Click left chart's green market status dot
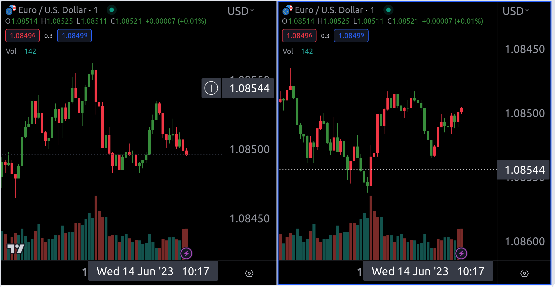The image size is (555, 287). point(112,10)
